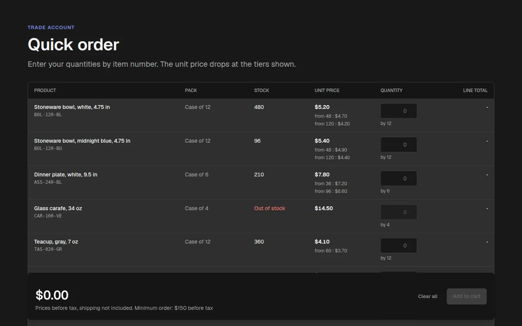Click the item number BOL-120-BU
This screenshot has width=522, height=326.
(48, 148)
